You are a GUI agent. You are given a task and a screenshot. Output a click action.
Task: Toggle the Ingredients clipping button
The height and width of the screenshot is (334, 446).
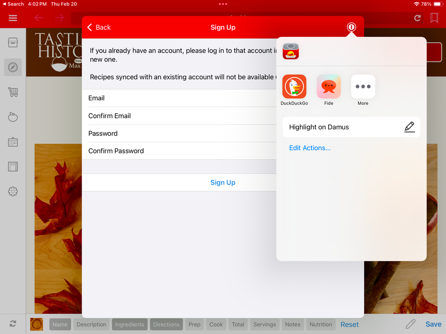[x=129, y=324]
